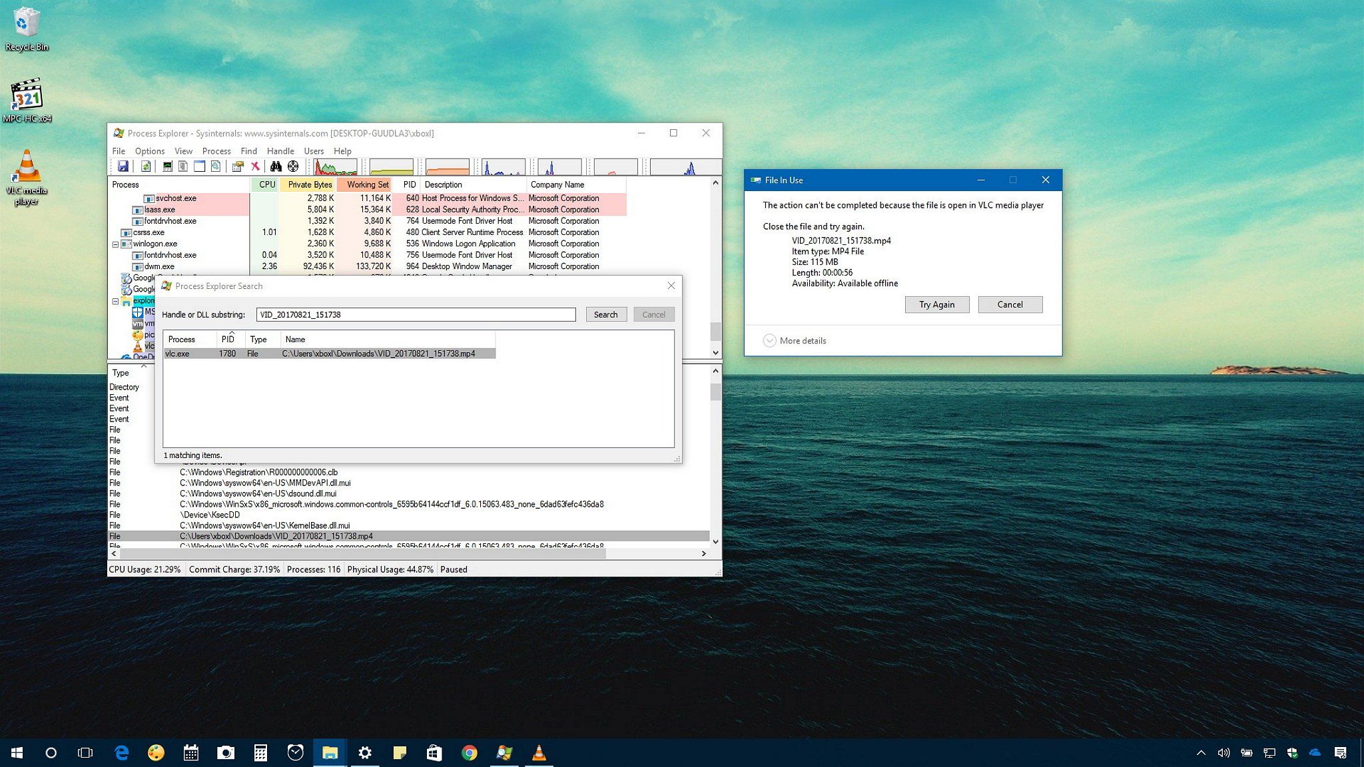Click the red X Kill Process icon
The height and width of the screenshot is (767, 1364).
pyautogui.click(x=255, y=166)
